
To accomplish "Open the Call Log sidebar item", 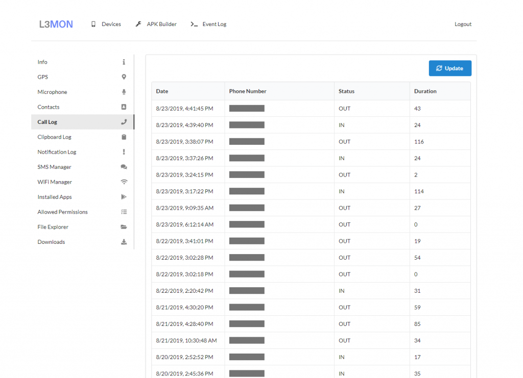I will tap(47, 122).
